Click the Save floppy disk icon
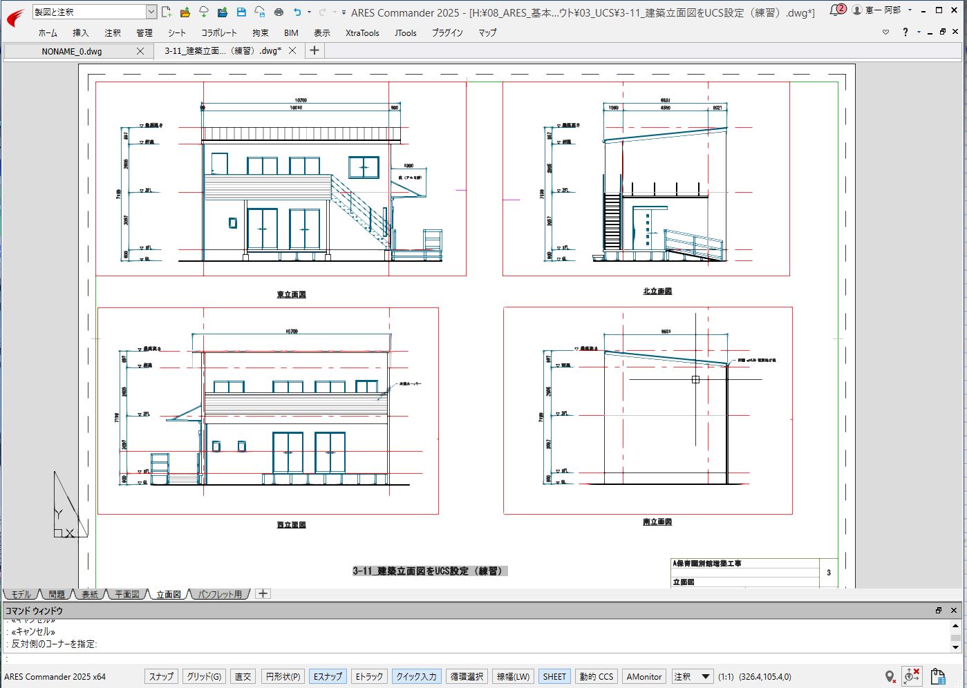967x688 pixels. pos(241,12)
